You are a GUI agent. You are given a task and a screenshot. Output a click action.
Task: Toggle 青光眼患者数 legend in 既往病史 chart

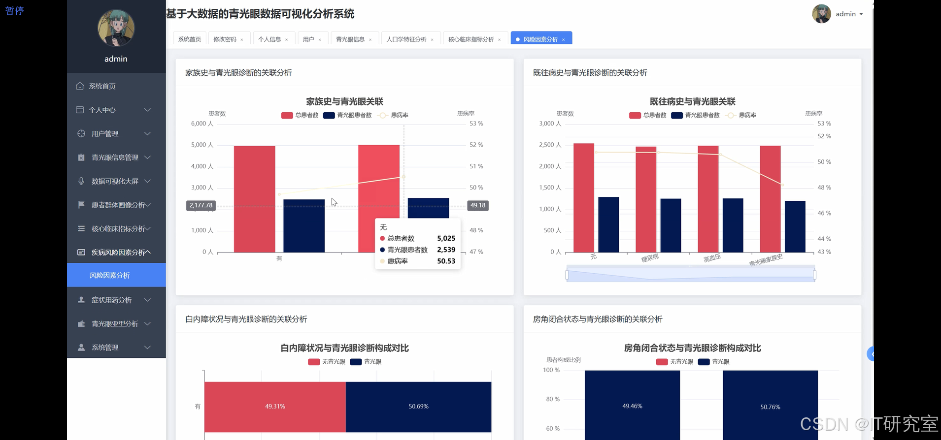point(695,115)
